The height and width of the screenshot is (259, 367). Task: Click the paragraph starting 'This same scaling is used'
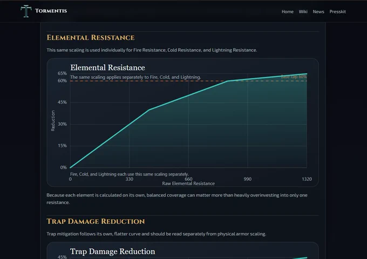point(152,50)
